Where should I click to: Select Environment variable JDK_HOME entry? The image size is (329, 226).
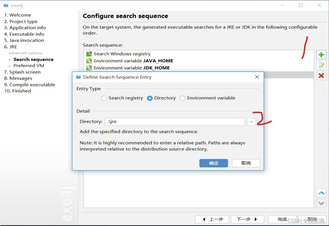click(x=198, y=68)
